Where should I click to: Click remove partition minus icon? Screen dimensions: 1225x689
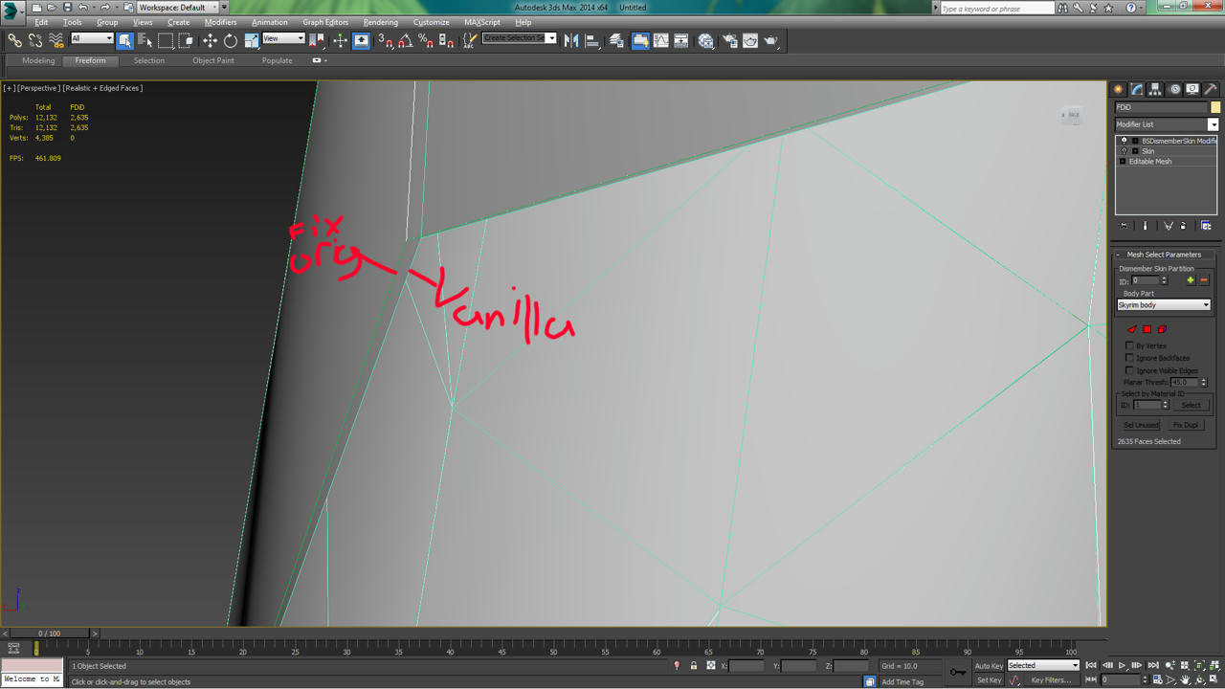(1204, 280)
